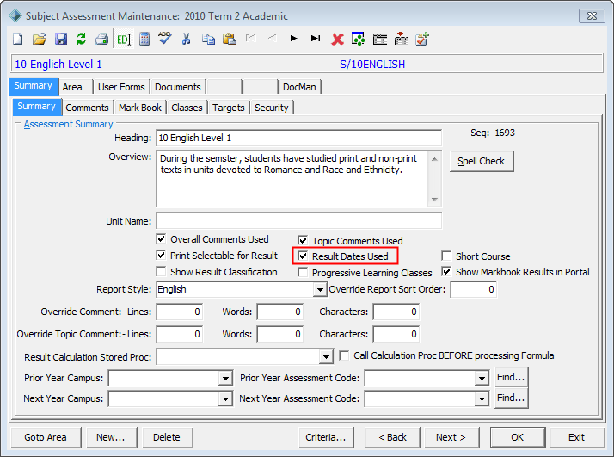Click the checklist with green plus icon
This screenshot has width=614, height=457.
click(x=422, y=39)
